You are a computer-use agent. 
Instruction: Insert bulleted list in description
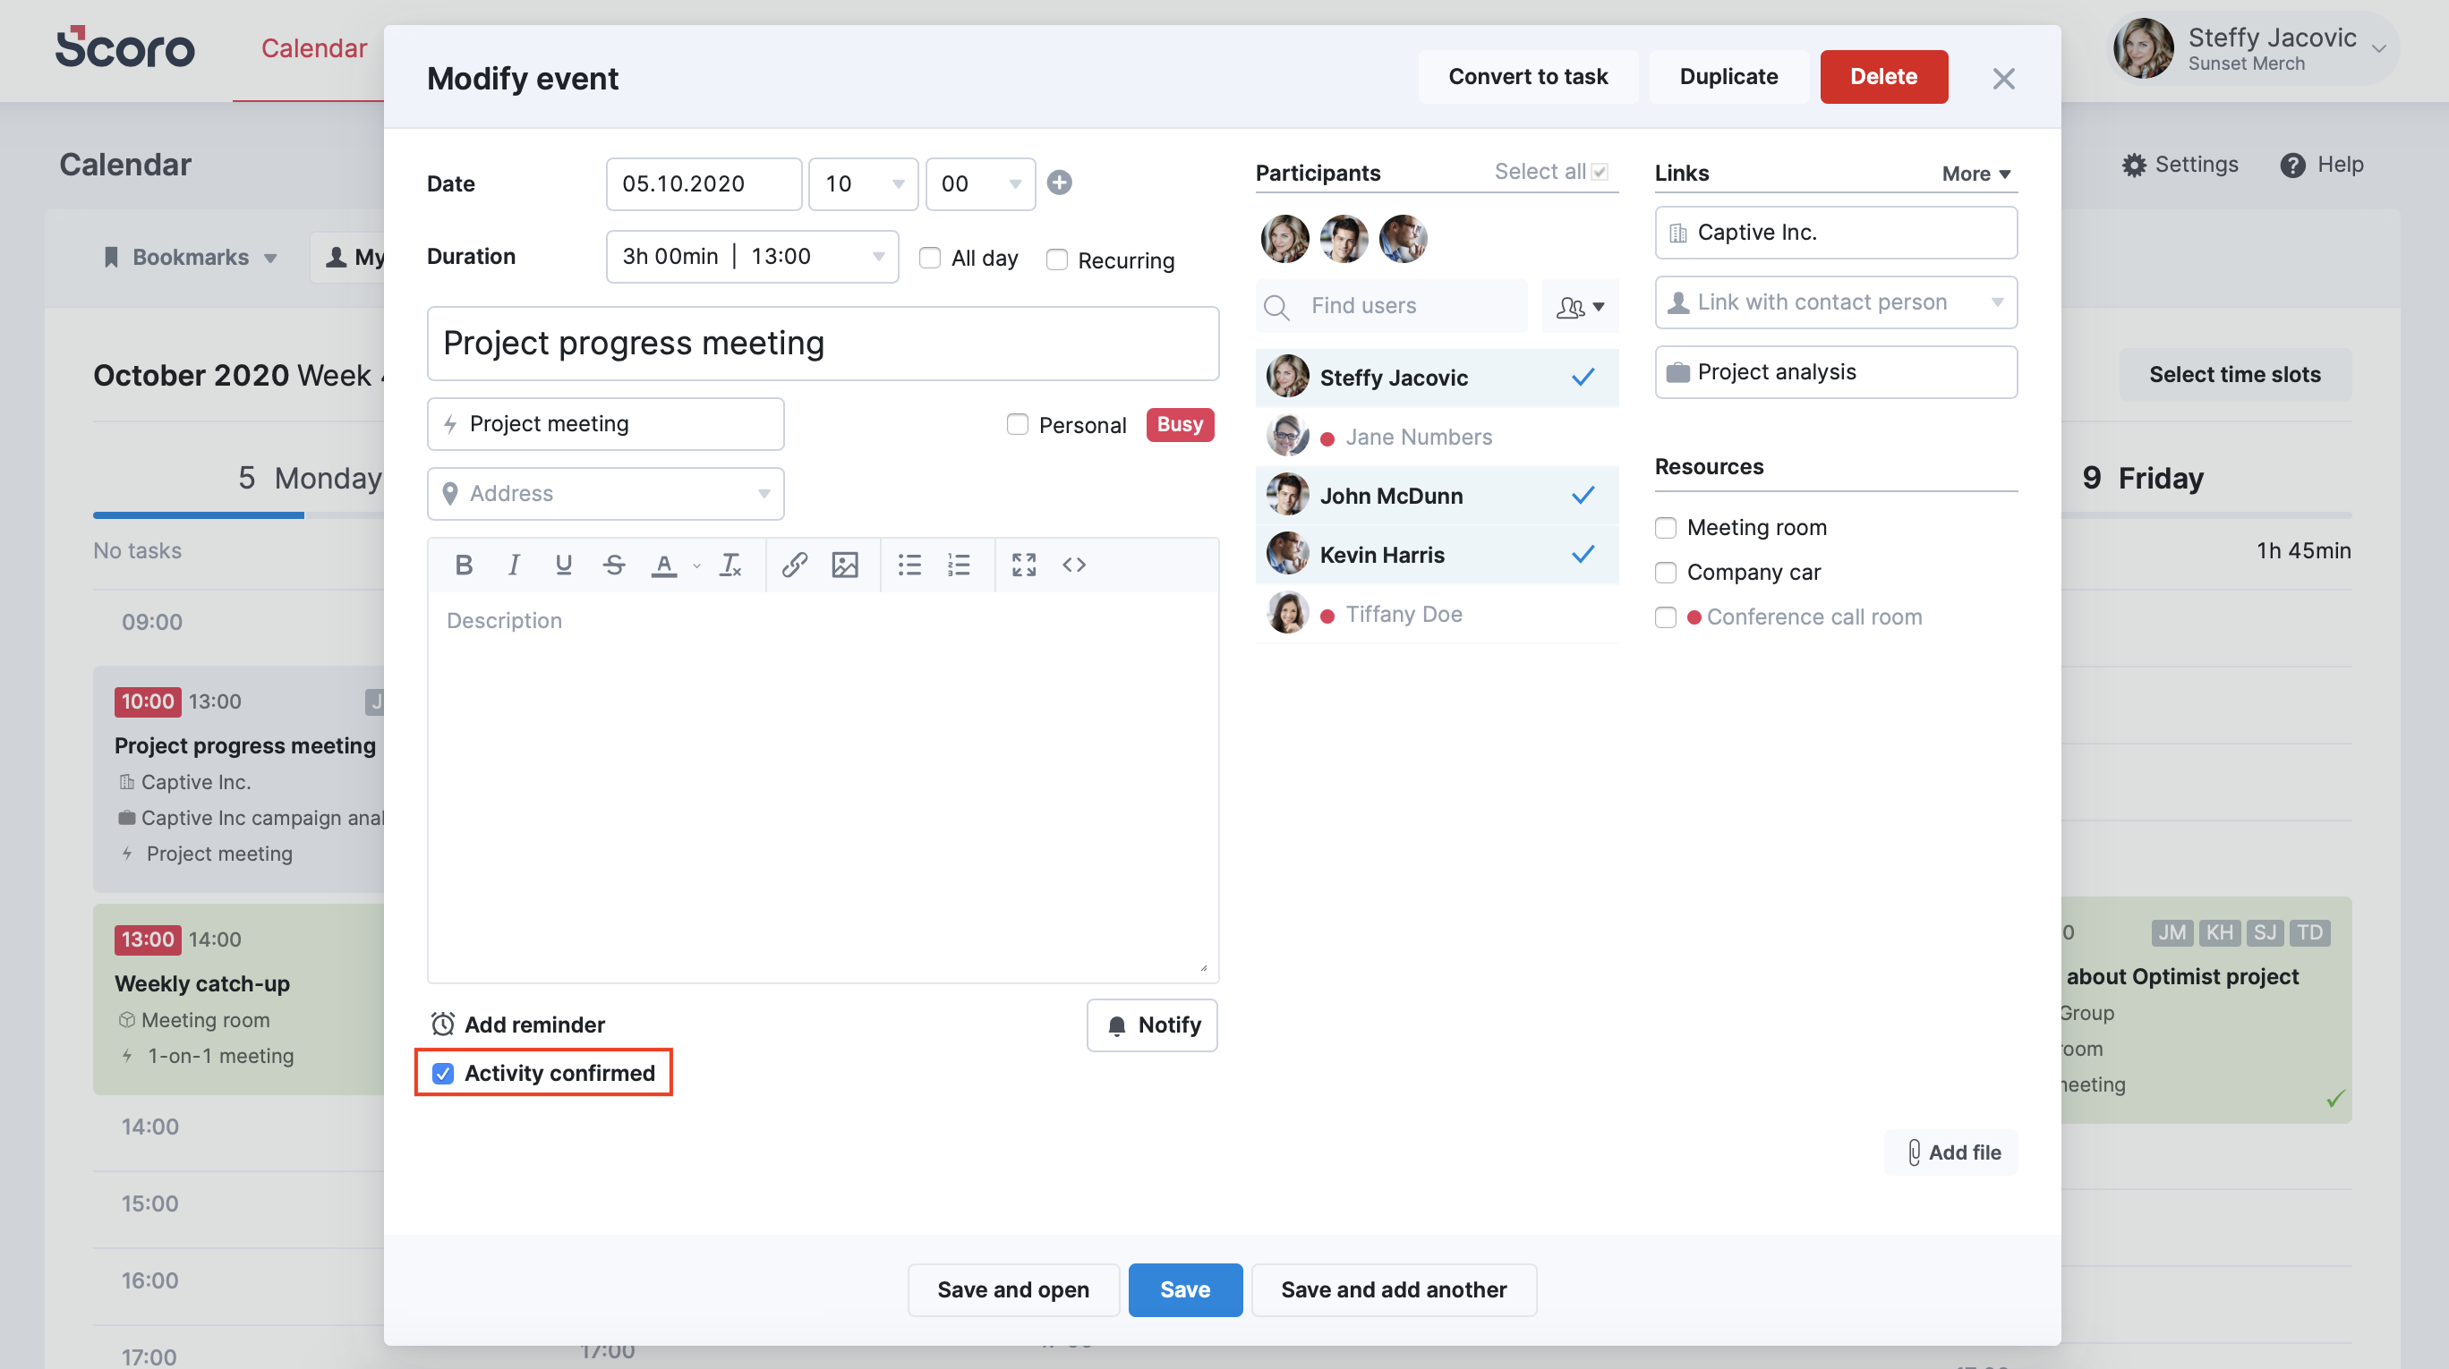[x=909, y=565]
